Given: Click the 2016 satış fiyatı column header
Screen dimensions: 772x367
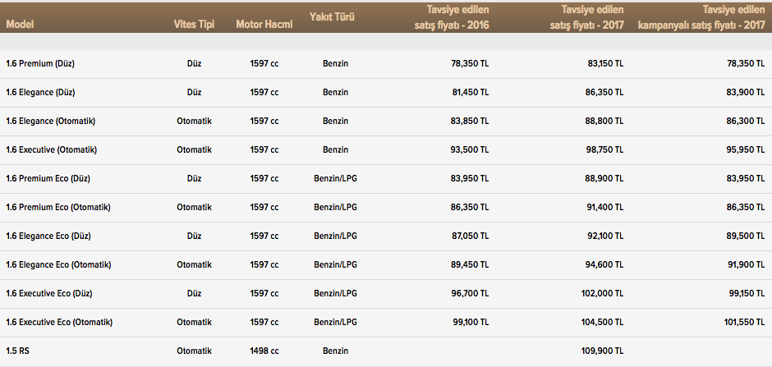Looking at the screenshot, I should tap(450, 17).
